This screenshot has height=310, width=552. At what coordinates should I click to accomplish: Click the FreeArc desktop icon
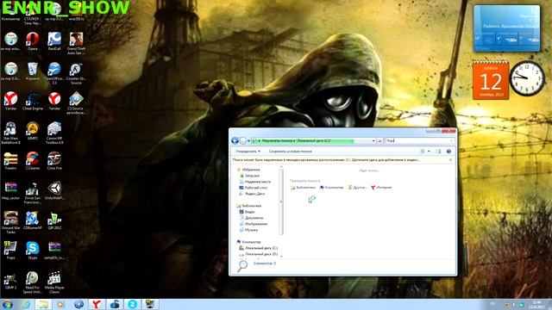(x=10, y=161)
